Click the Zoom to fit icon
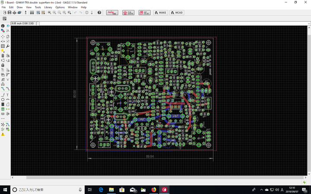This screenshot has width=311, height=194. click(49, 13)
